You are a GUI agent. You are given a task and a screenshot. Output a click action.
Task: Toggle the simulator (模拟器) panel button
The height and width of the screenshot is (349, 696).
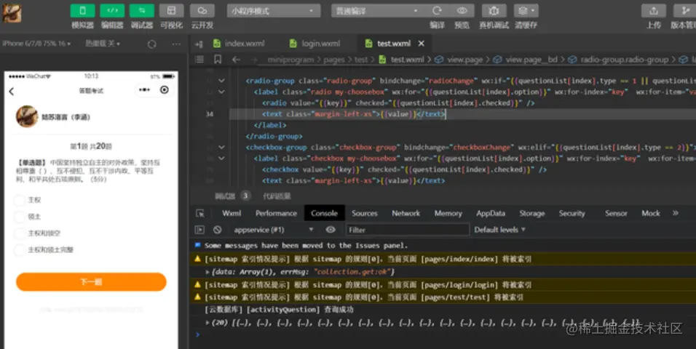(82, 11)
